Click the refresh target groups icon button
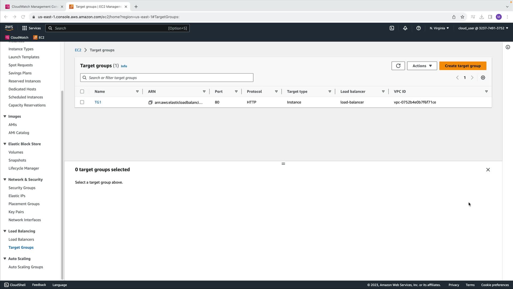 [398, 66]
